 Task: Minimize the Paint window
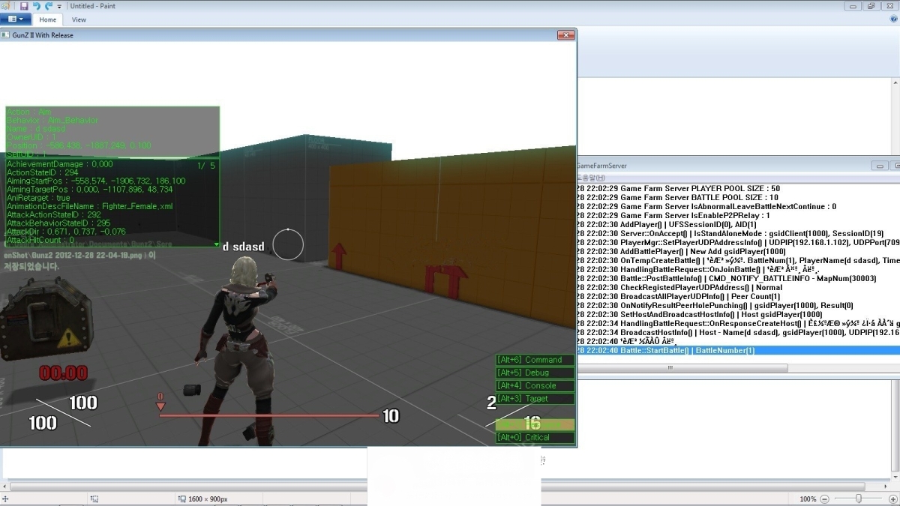point(853,6)
